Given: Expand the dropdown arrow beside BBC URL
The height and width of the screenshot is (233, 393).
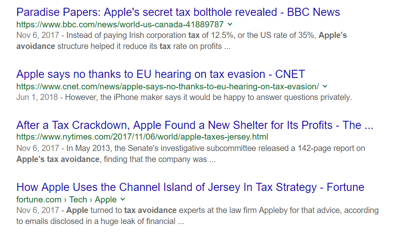Looking at the screenshot, I should click(x=230, y=24).
